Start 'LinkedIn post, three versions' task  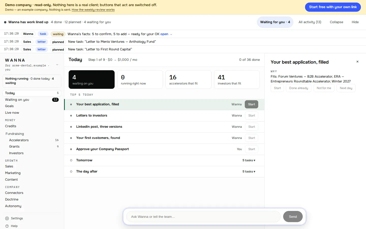tap(252, 127)
